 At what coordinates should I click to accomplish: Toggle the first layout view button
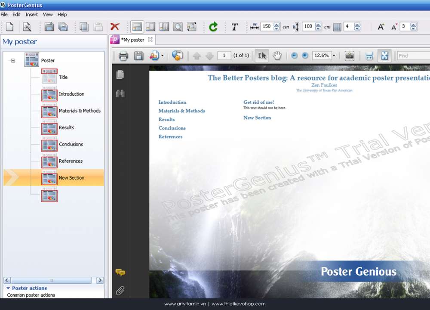click(x=137, y=27)
